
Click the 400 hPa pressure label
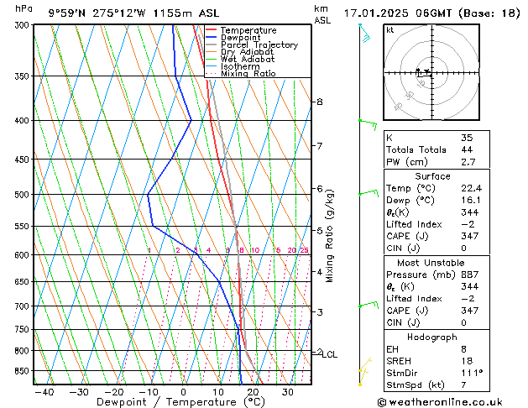point(24,121)
